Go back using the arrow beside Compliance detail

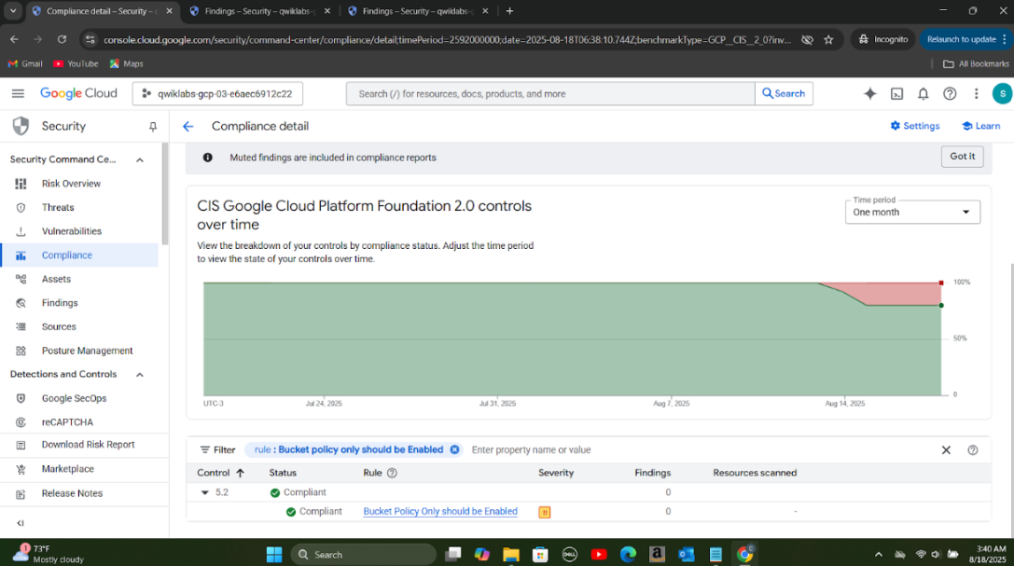point(188,127)
